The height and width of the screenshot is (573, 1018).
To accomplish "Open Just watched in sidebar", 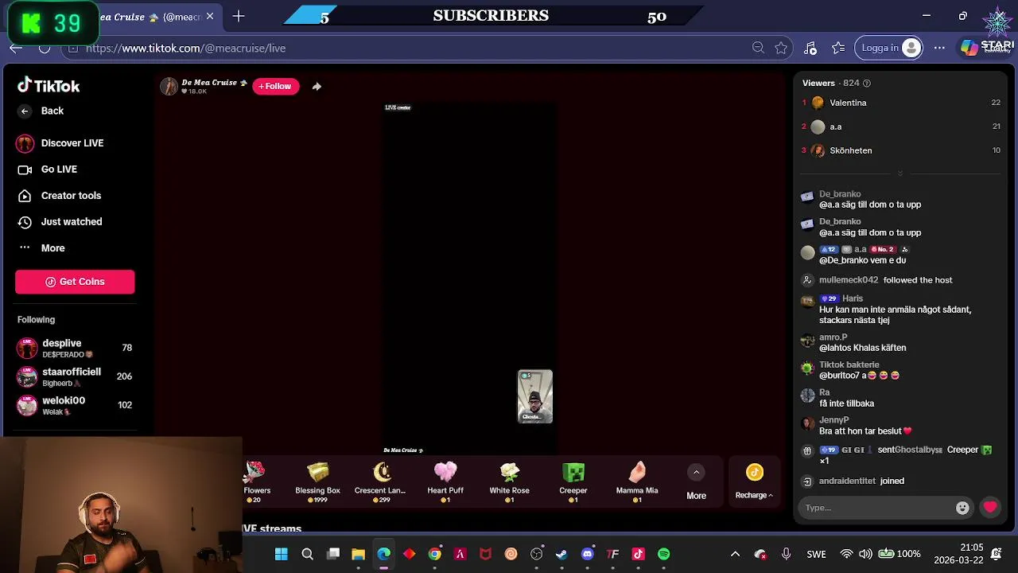I will coord(60,222).
